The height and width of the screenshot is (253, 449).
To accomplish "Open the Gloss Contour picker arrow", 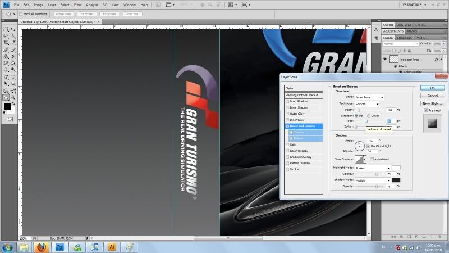I will coord(364,159).
